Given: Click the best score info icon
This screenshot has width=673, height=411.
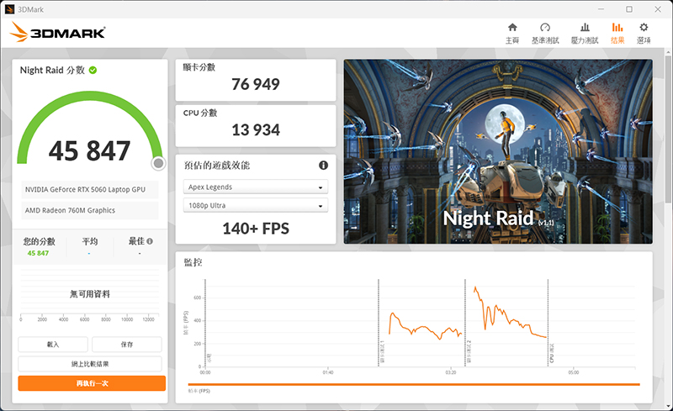Looking at the screenshot, I should click(x=150, y=241).
